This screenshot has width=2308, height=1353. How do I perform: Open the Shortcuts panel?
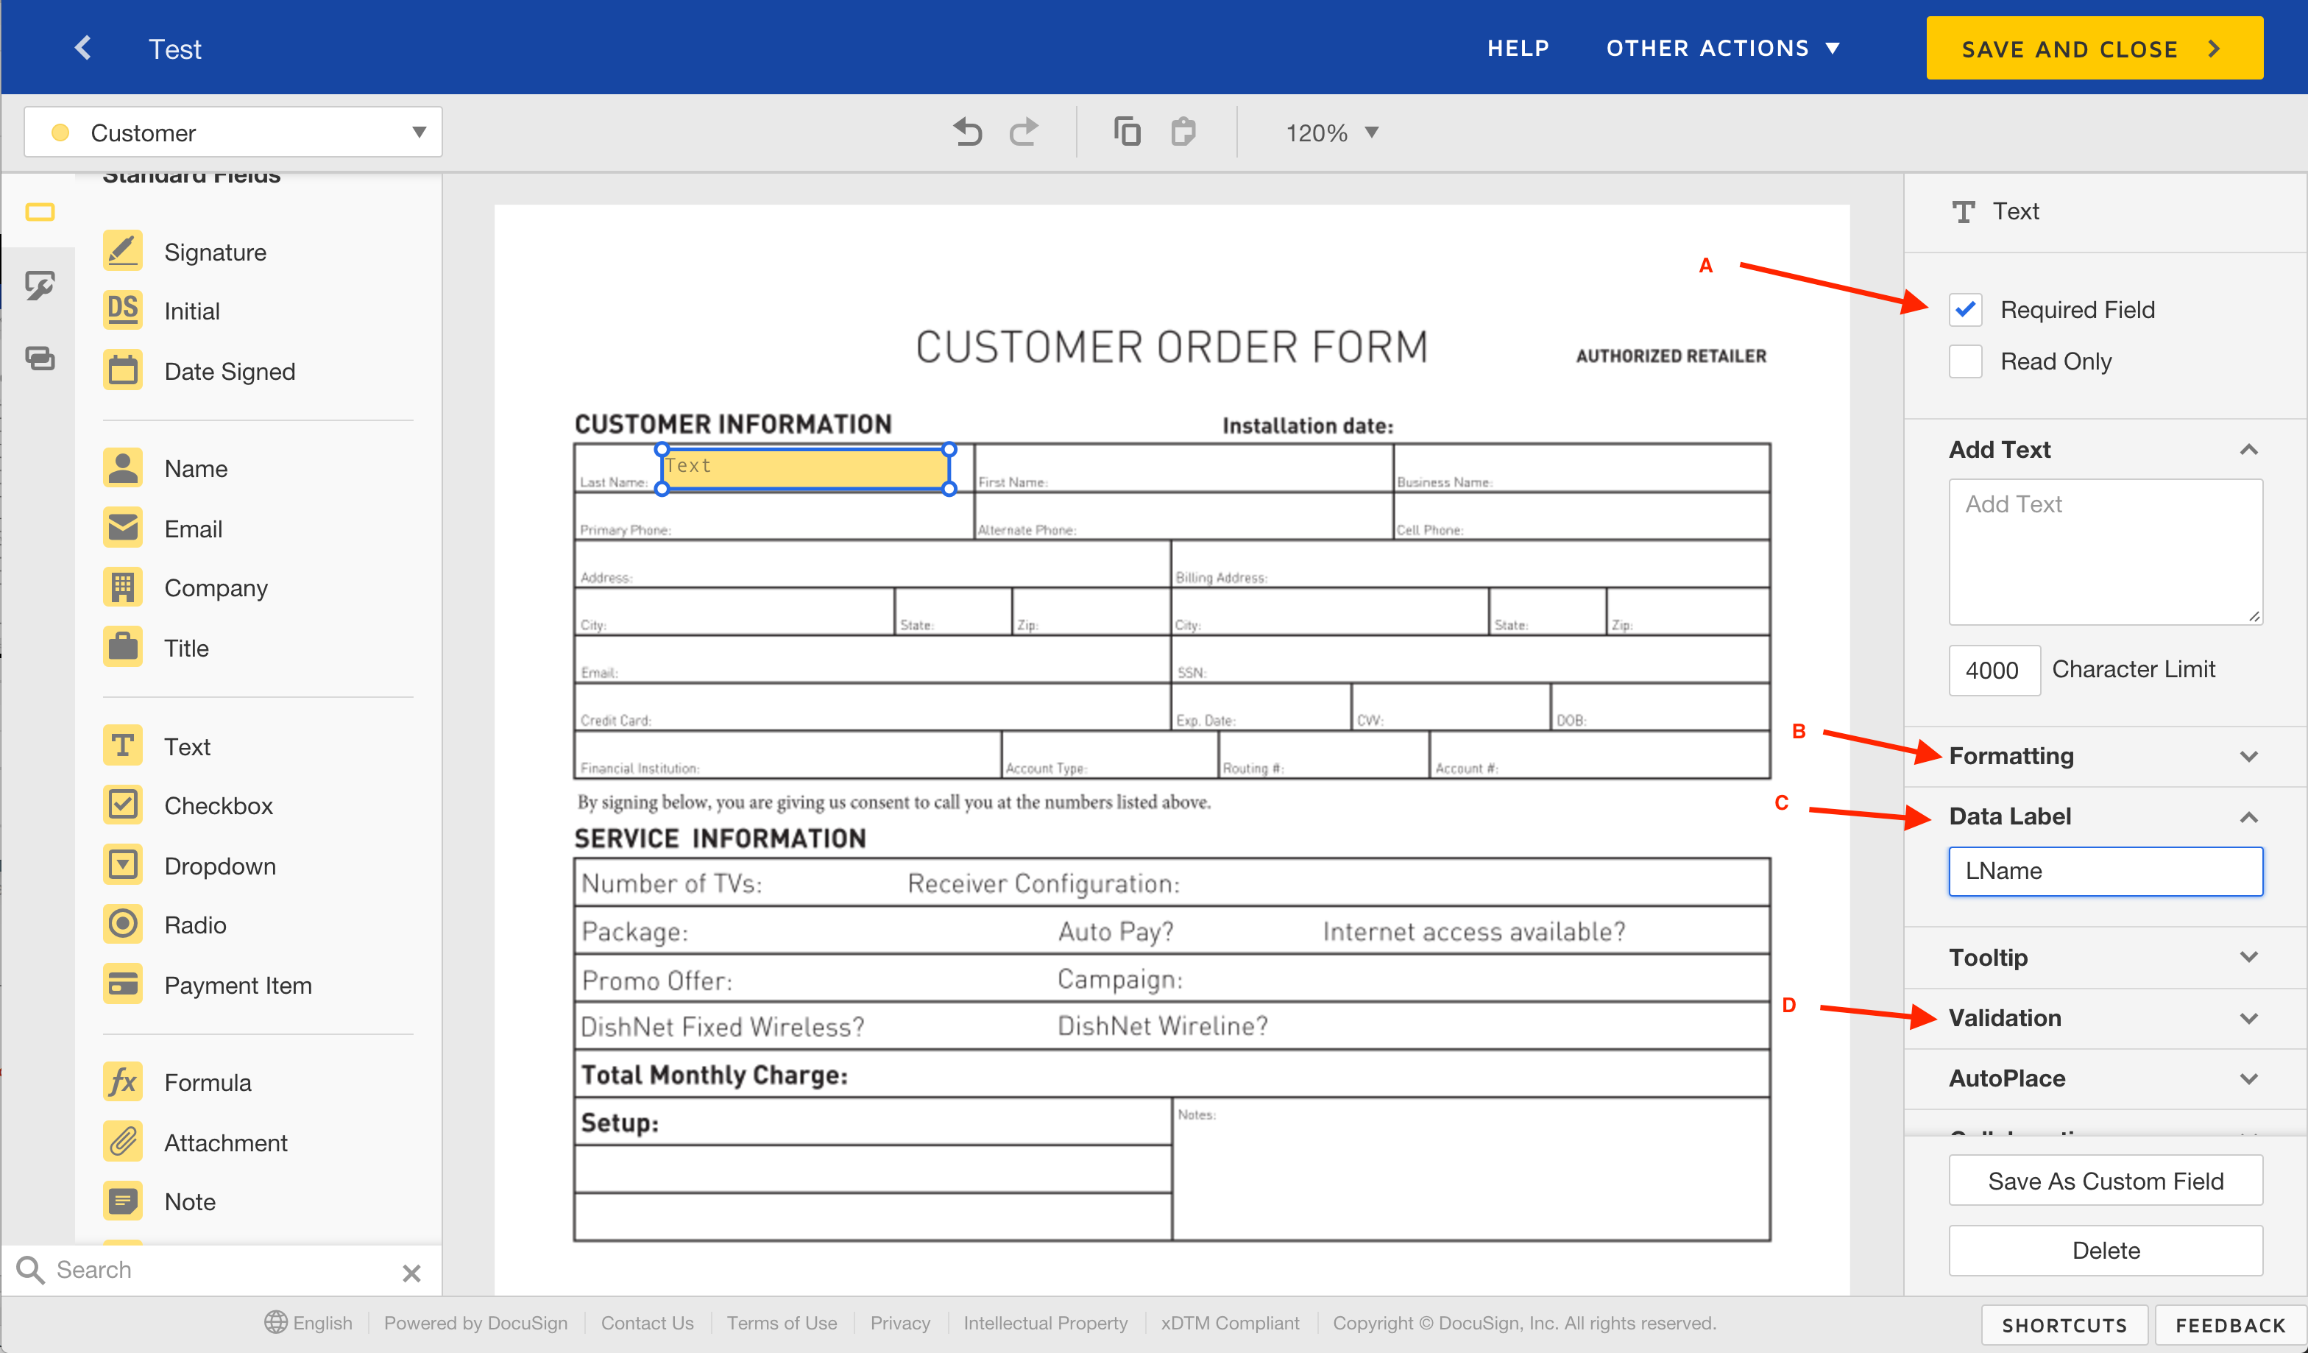tap(2064, 1326)
